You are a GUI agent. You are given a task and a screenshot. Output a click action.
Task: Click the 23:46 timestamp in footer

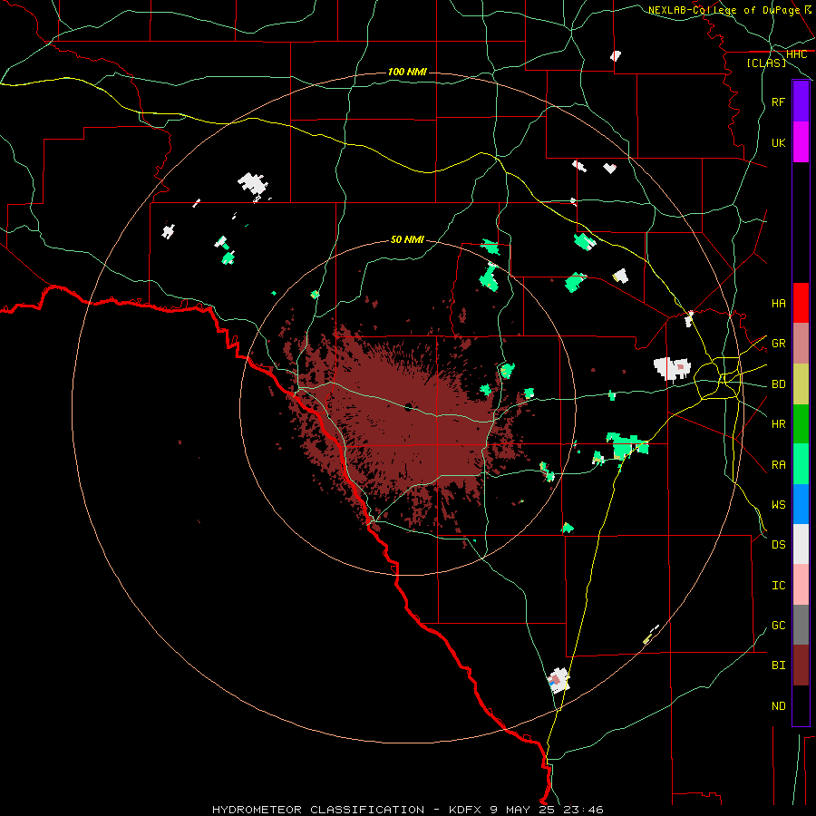585,810
